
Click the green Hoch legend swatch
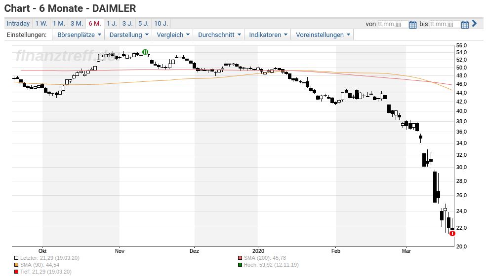[x=240, y=265]
